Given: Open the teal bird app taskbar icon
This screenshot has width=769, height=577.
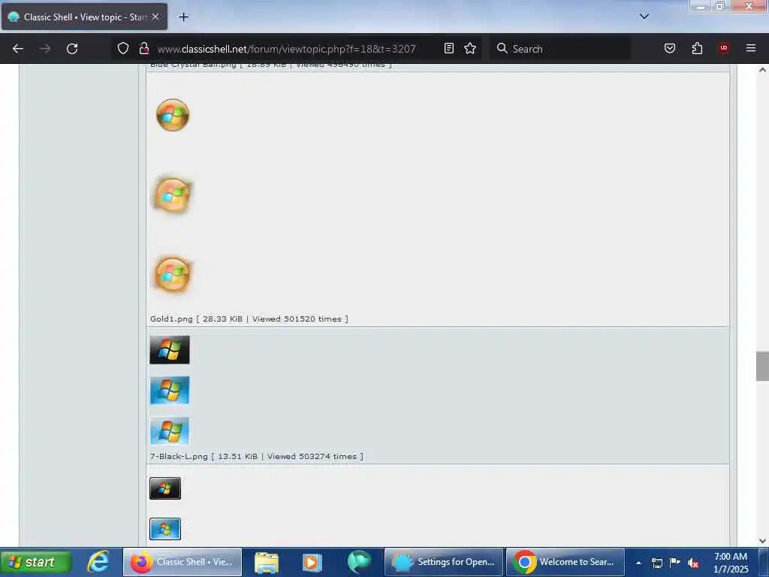Looking at the screenshot, I should coord(359,562).
